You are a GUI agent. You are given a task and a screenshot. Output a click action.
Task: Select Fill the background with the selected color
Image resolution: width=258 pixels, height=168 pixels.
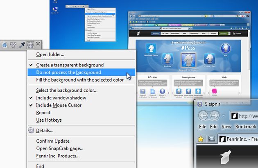click(81, 80)
